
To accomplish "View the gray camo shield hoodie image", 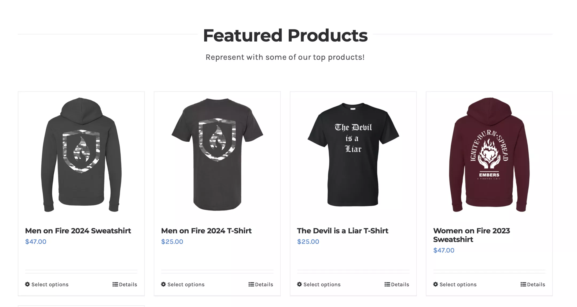I will 81,155.
